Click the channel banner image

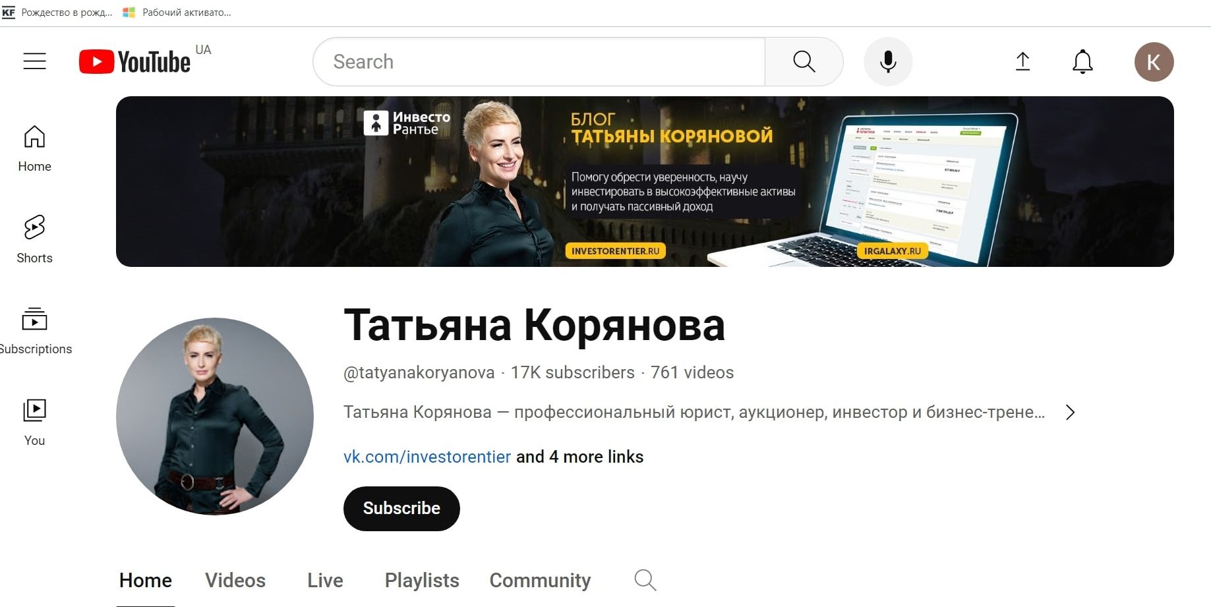pos(645,181)
